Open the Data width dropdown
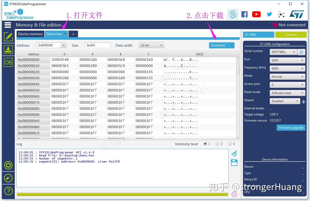310x201 pixels. (151, 45)
